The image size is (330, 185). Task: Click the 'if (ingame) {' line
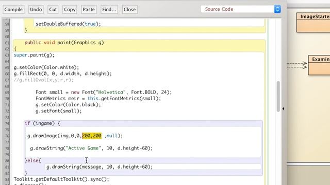[42, 123]
